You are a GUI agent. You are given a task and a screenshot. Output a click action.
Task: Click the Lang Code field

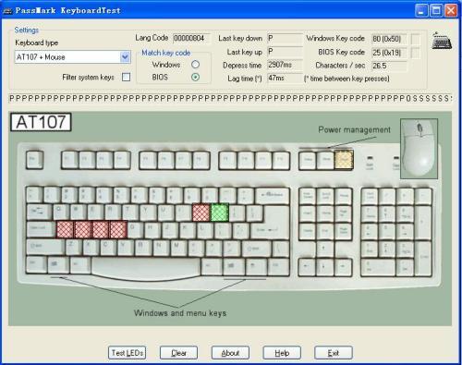(x=191, y=38)
